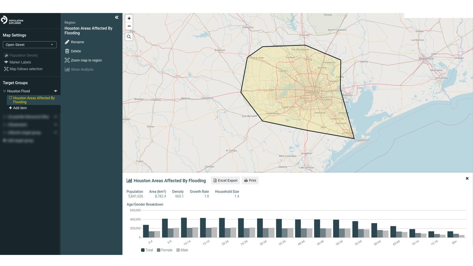This screenshot has width=473, height=266.
Task: Click the bar chart icon beside analysis title
Action: point(129,180)
